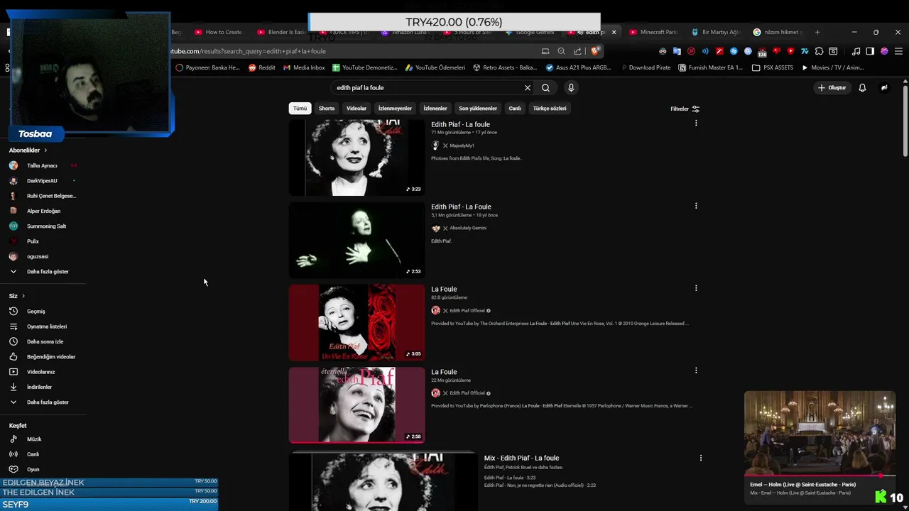Click the miniplayer video Emel — Holm
This screenshot has height=511, width=909.
pyautogui.click(x=820, y=433)
